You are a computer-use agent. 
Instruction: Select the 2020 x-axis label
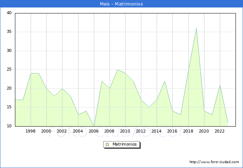point(204,131)
